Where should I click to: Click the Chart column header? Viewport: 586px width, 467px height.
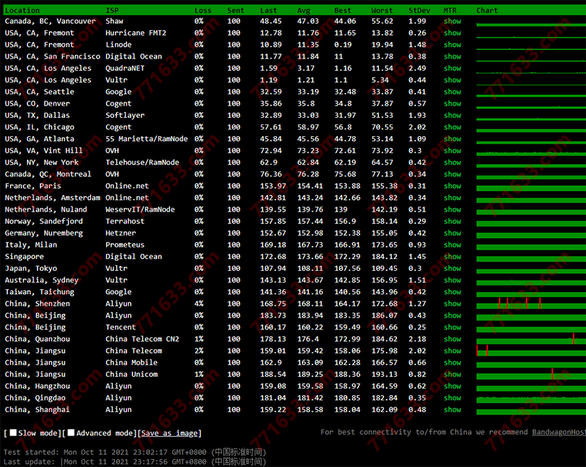pyautogui.click(x=487, y=10)
